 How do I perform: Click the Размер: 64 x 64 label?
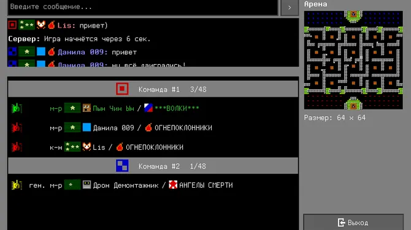coord(335,118)
